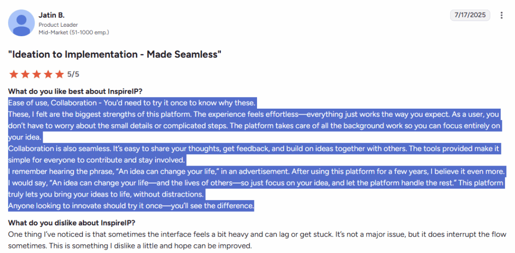Viewport: 515px width, 253px height.
Task: Click the 5/5 rating score text
Action: pyautogui.click(x=73, y=74)
